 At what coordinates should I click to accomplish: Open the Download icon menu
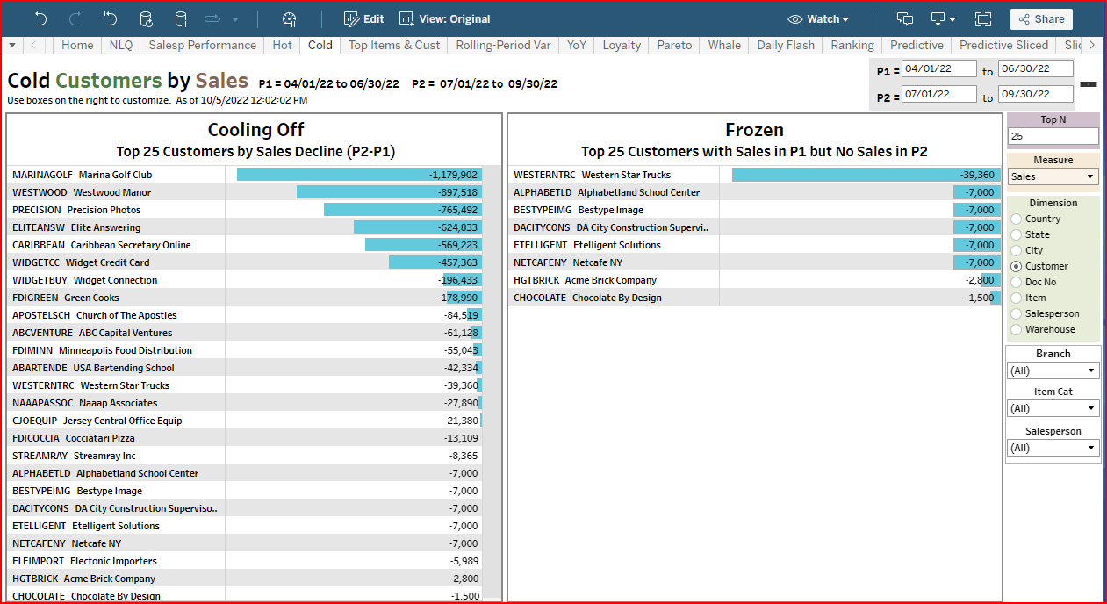pos(942,18)
